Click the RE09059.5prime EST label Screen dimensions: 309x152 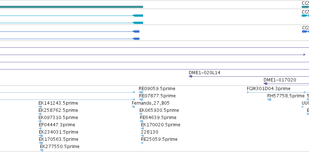[x=157, y=89]
